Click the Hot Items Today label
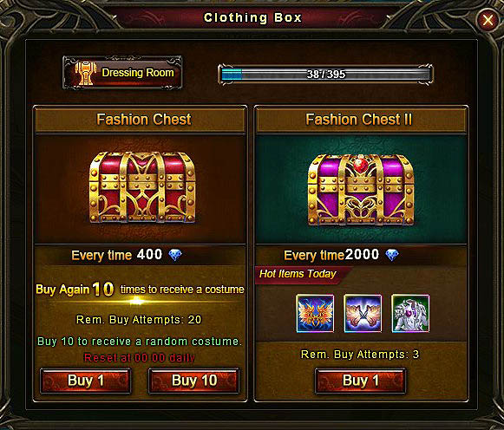Image resolution: width=504 pixels, height=430 pixels. coord(298,274)
